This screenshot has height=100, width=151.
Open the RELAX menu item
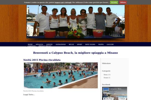click(x=71, y=44)
